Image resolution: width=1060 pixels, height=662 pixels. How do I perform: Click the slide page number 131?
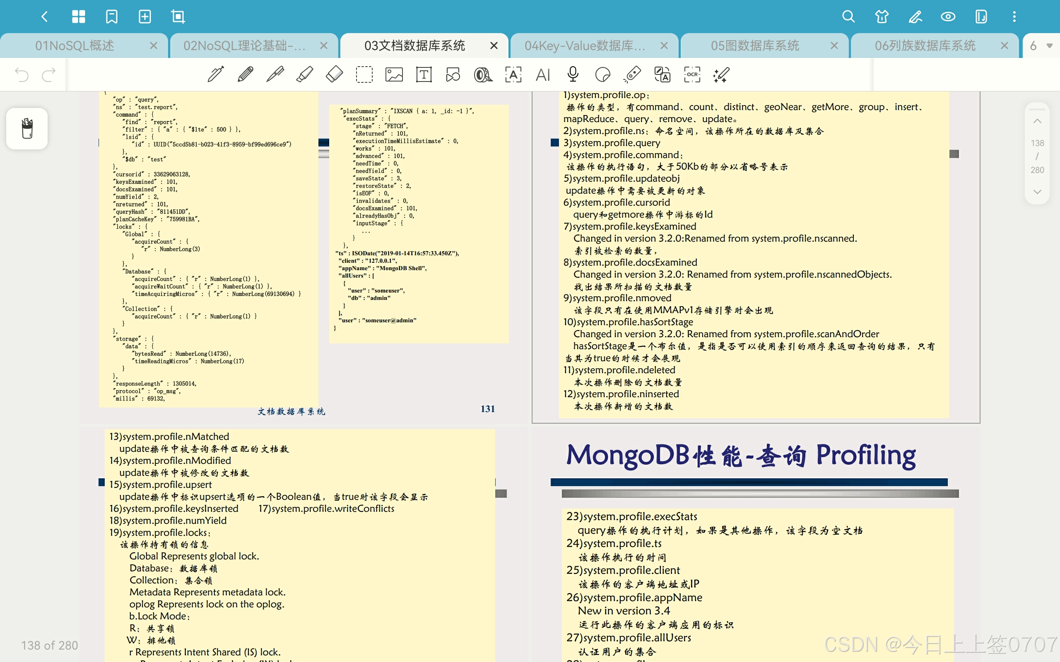[x=487, y=408]
